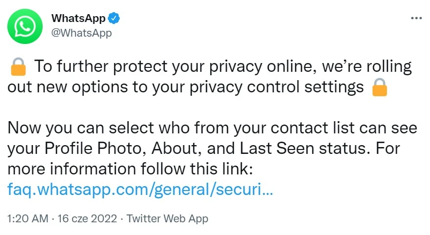The height and width of the screenshot is (235, 430).
Task: Open the WhatsApp profile avatar
Action: click(x=25, y=26)
